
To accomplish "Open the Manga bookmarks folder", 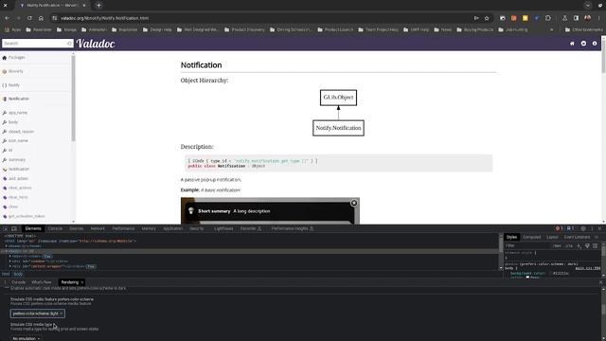I will [66, 29].
